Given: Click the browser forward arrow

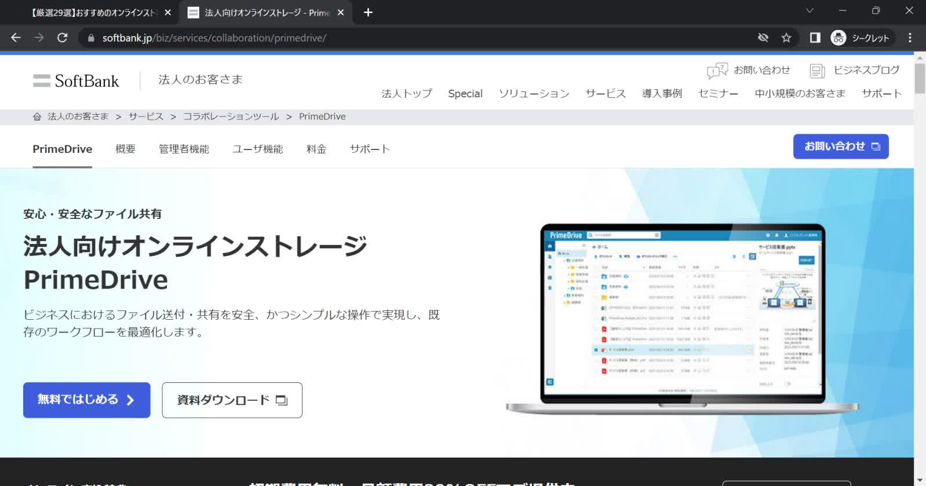Looking at the screenshot, I should coord(39,38).
